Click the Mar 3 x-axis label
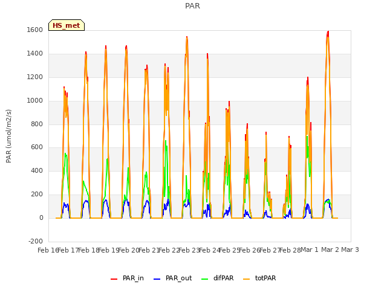Viewport: 387px width, 290px height. coord(350,250)
